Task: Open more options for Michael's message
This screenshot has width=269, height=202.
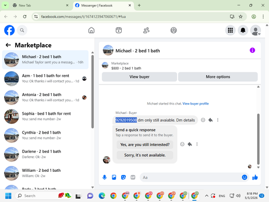Action: click(x=218, y=120)
